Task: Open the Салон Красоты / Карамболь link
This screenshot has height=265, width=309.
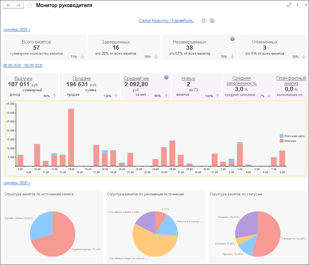Action: tap(166, 20)
